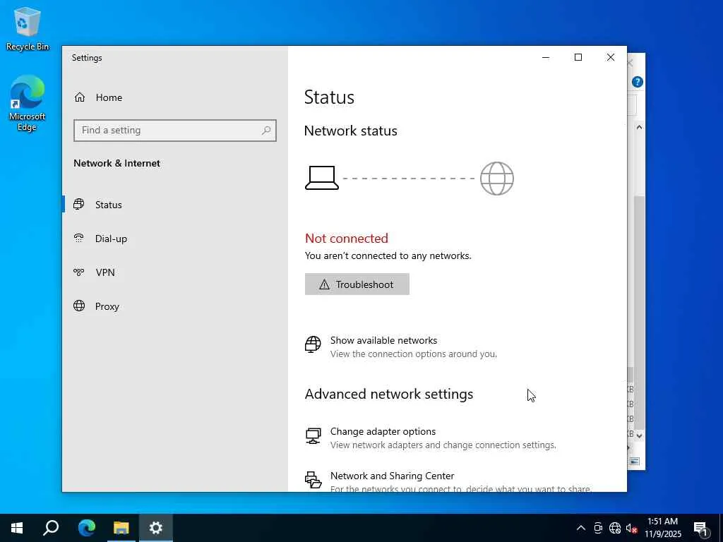This screenshot has width=723, height=542.
Task: Focus the Find a setting search box
Action: [175, 131]
